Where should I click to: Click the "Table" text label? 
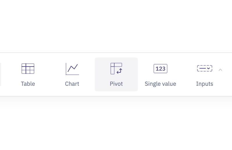[28, 84]
